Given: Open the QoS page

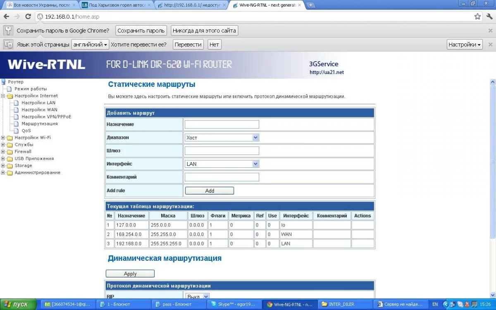Looking at the screenshot, I should (26, 131).
